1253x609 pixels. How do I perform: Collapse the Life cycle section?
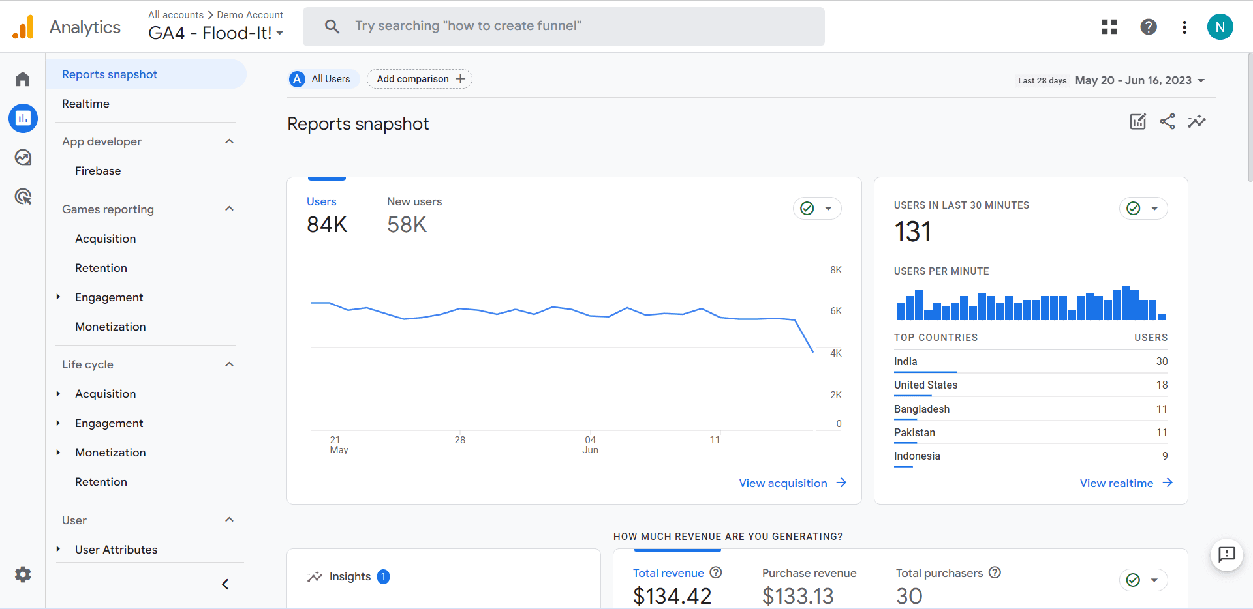(229, 364)
